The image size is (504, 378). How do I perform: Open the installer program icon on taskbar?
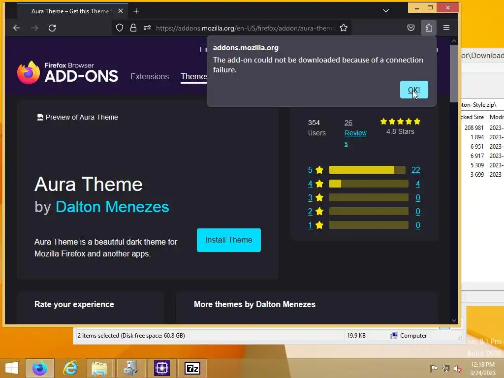[x=130, y=368]
